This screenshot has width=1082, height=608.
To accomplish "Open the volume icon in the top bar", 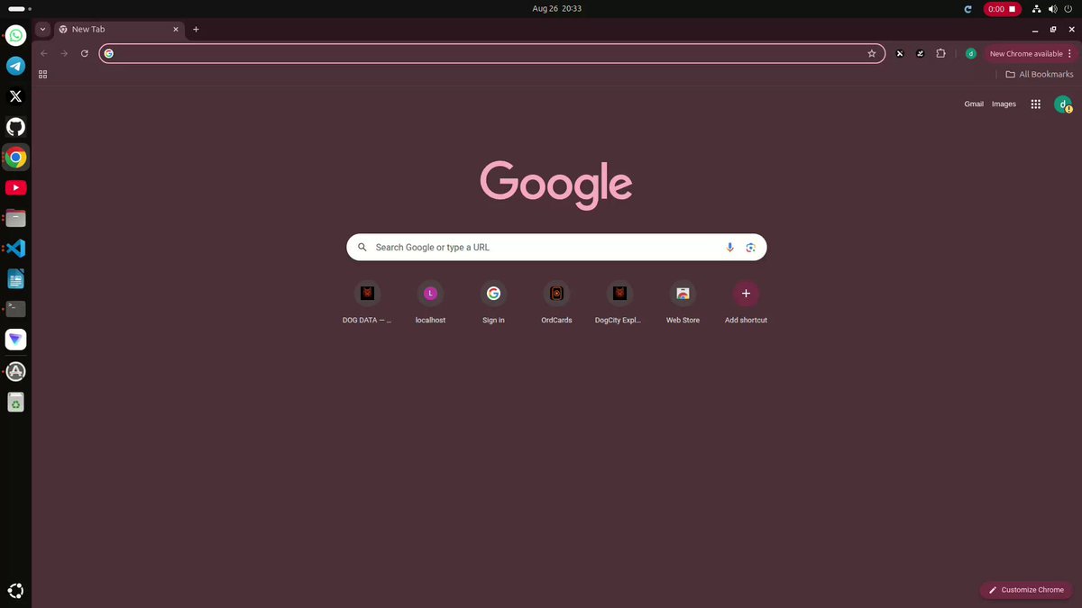I will [1052, 9].
